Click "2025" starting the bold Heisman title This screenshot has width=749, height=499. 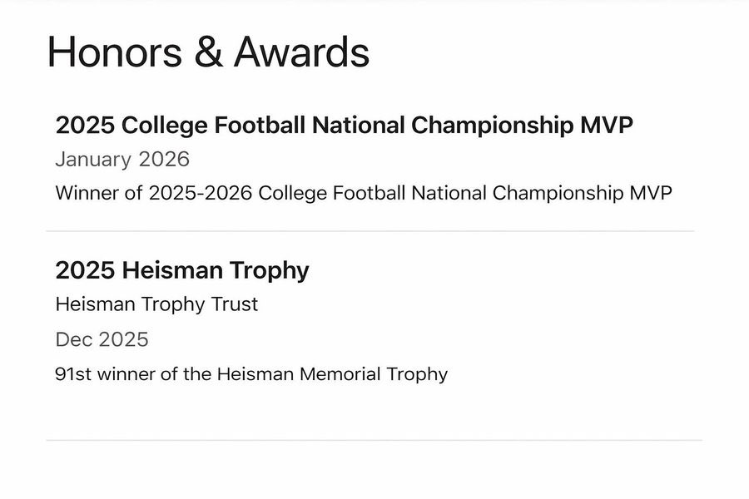pyautogui.click(x=85, y=270)
